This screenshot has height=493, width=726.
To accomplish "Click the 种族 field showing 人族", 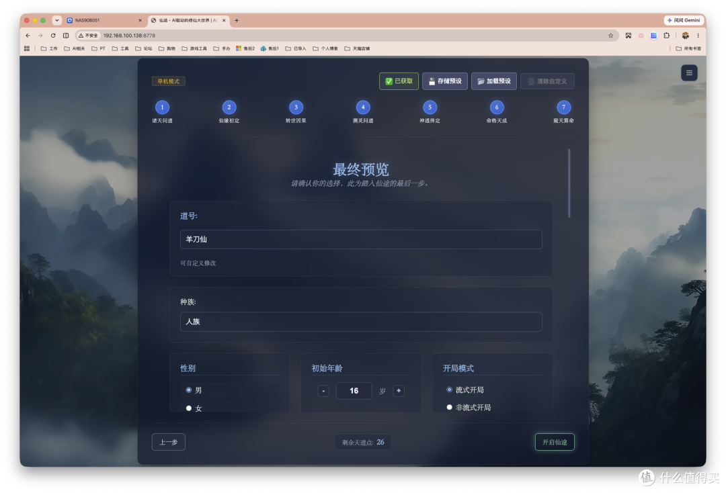I will pos(361,322).
